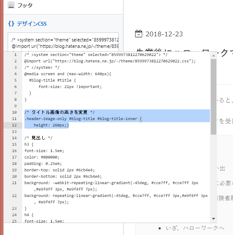Click the 'padding: 0.25em;' line
233x235 pixels.
pyautogui.click(x=43, y=164)
